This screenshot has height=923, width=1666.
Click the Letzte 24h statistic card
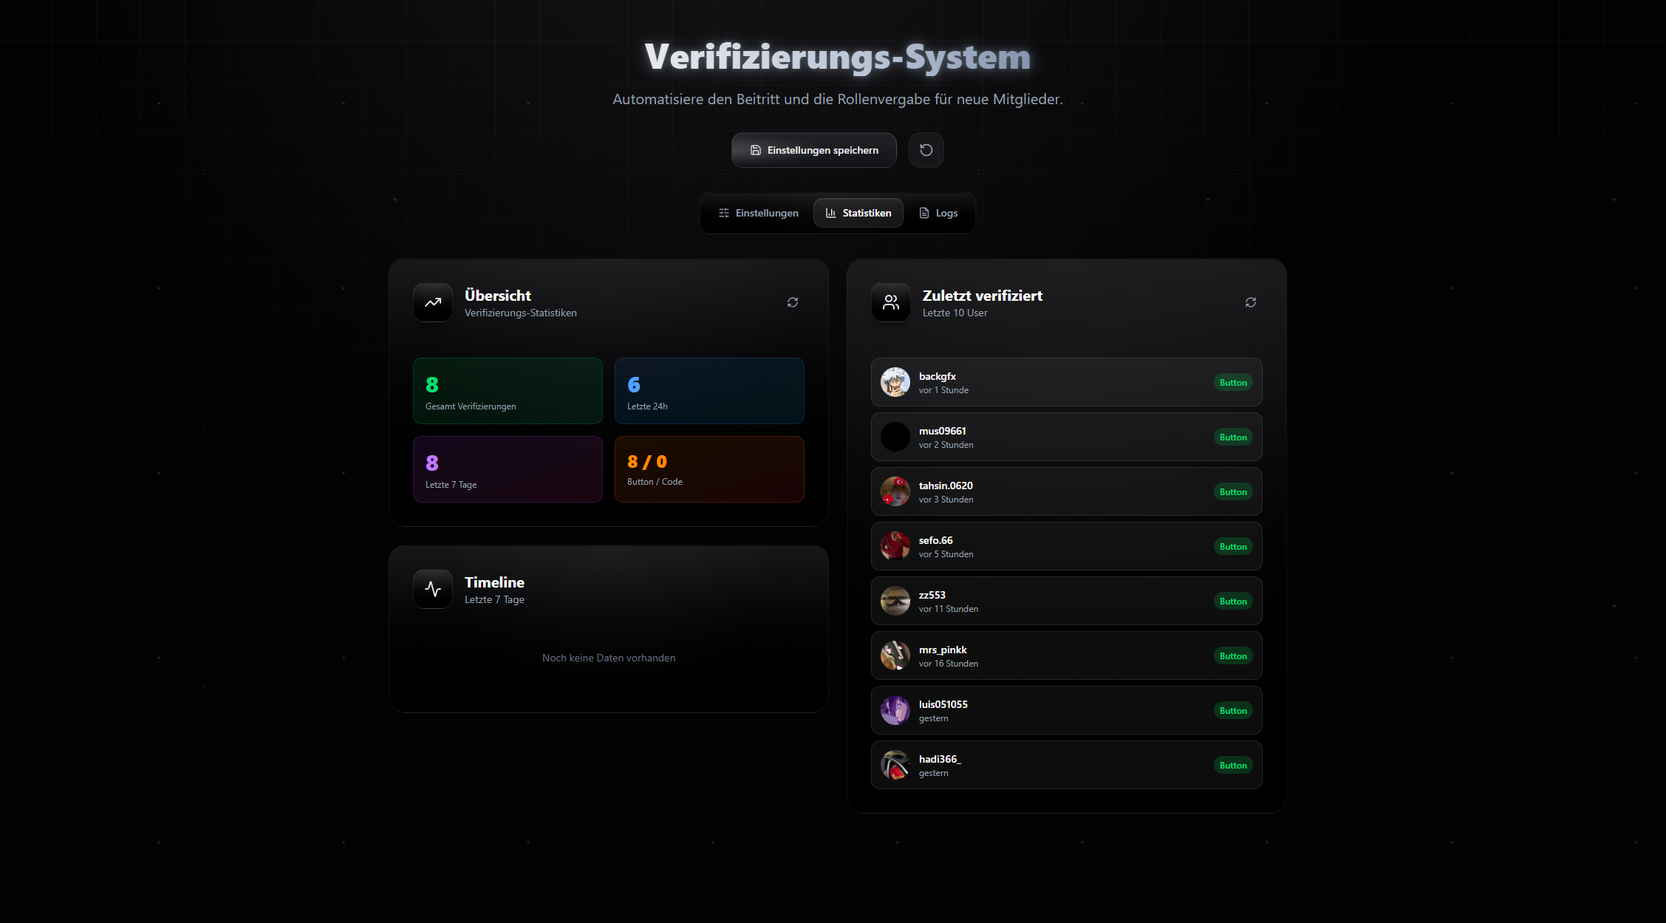pos(709,390)
